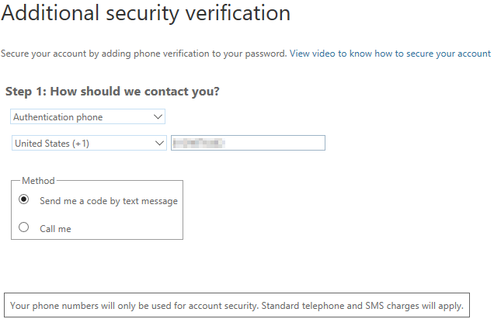Click the blurred phone number in the field
Screen dimensions: 494x319
[x=198, y=143]
